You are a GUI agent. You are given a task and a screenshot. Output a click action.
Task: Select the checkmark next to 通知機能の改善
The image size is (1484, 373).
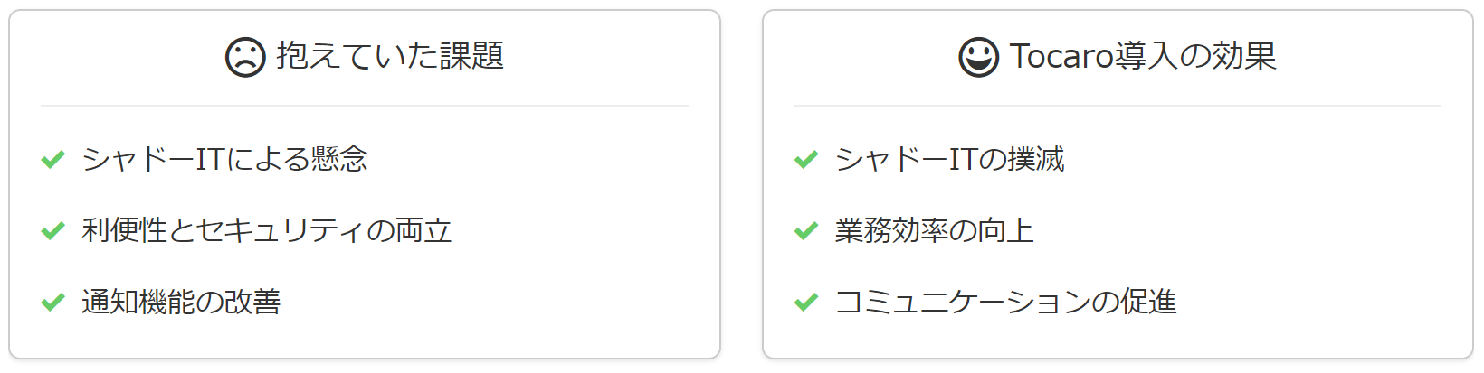click(x=53, y=302)
